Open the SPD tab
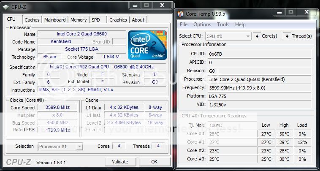Screen dimensions: 320x171 point(96,20)
